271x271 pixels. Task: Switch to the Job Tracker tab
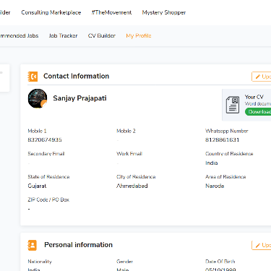tap(63, 35)
